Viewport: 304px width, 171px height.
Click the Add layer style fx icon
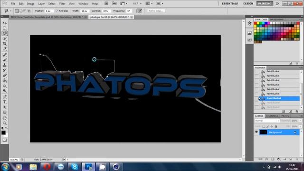pos(266,159)
